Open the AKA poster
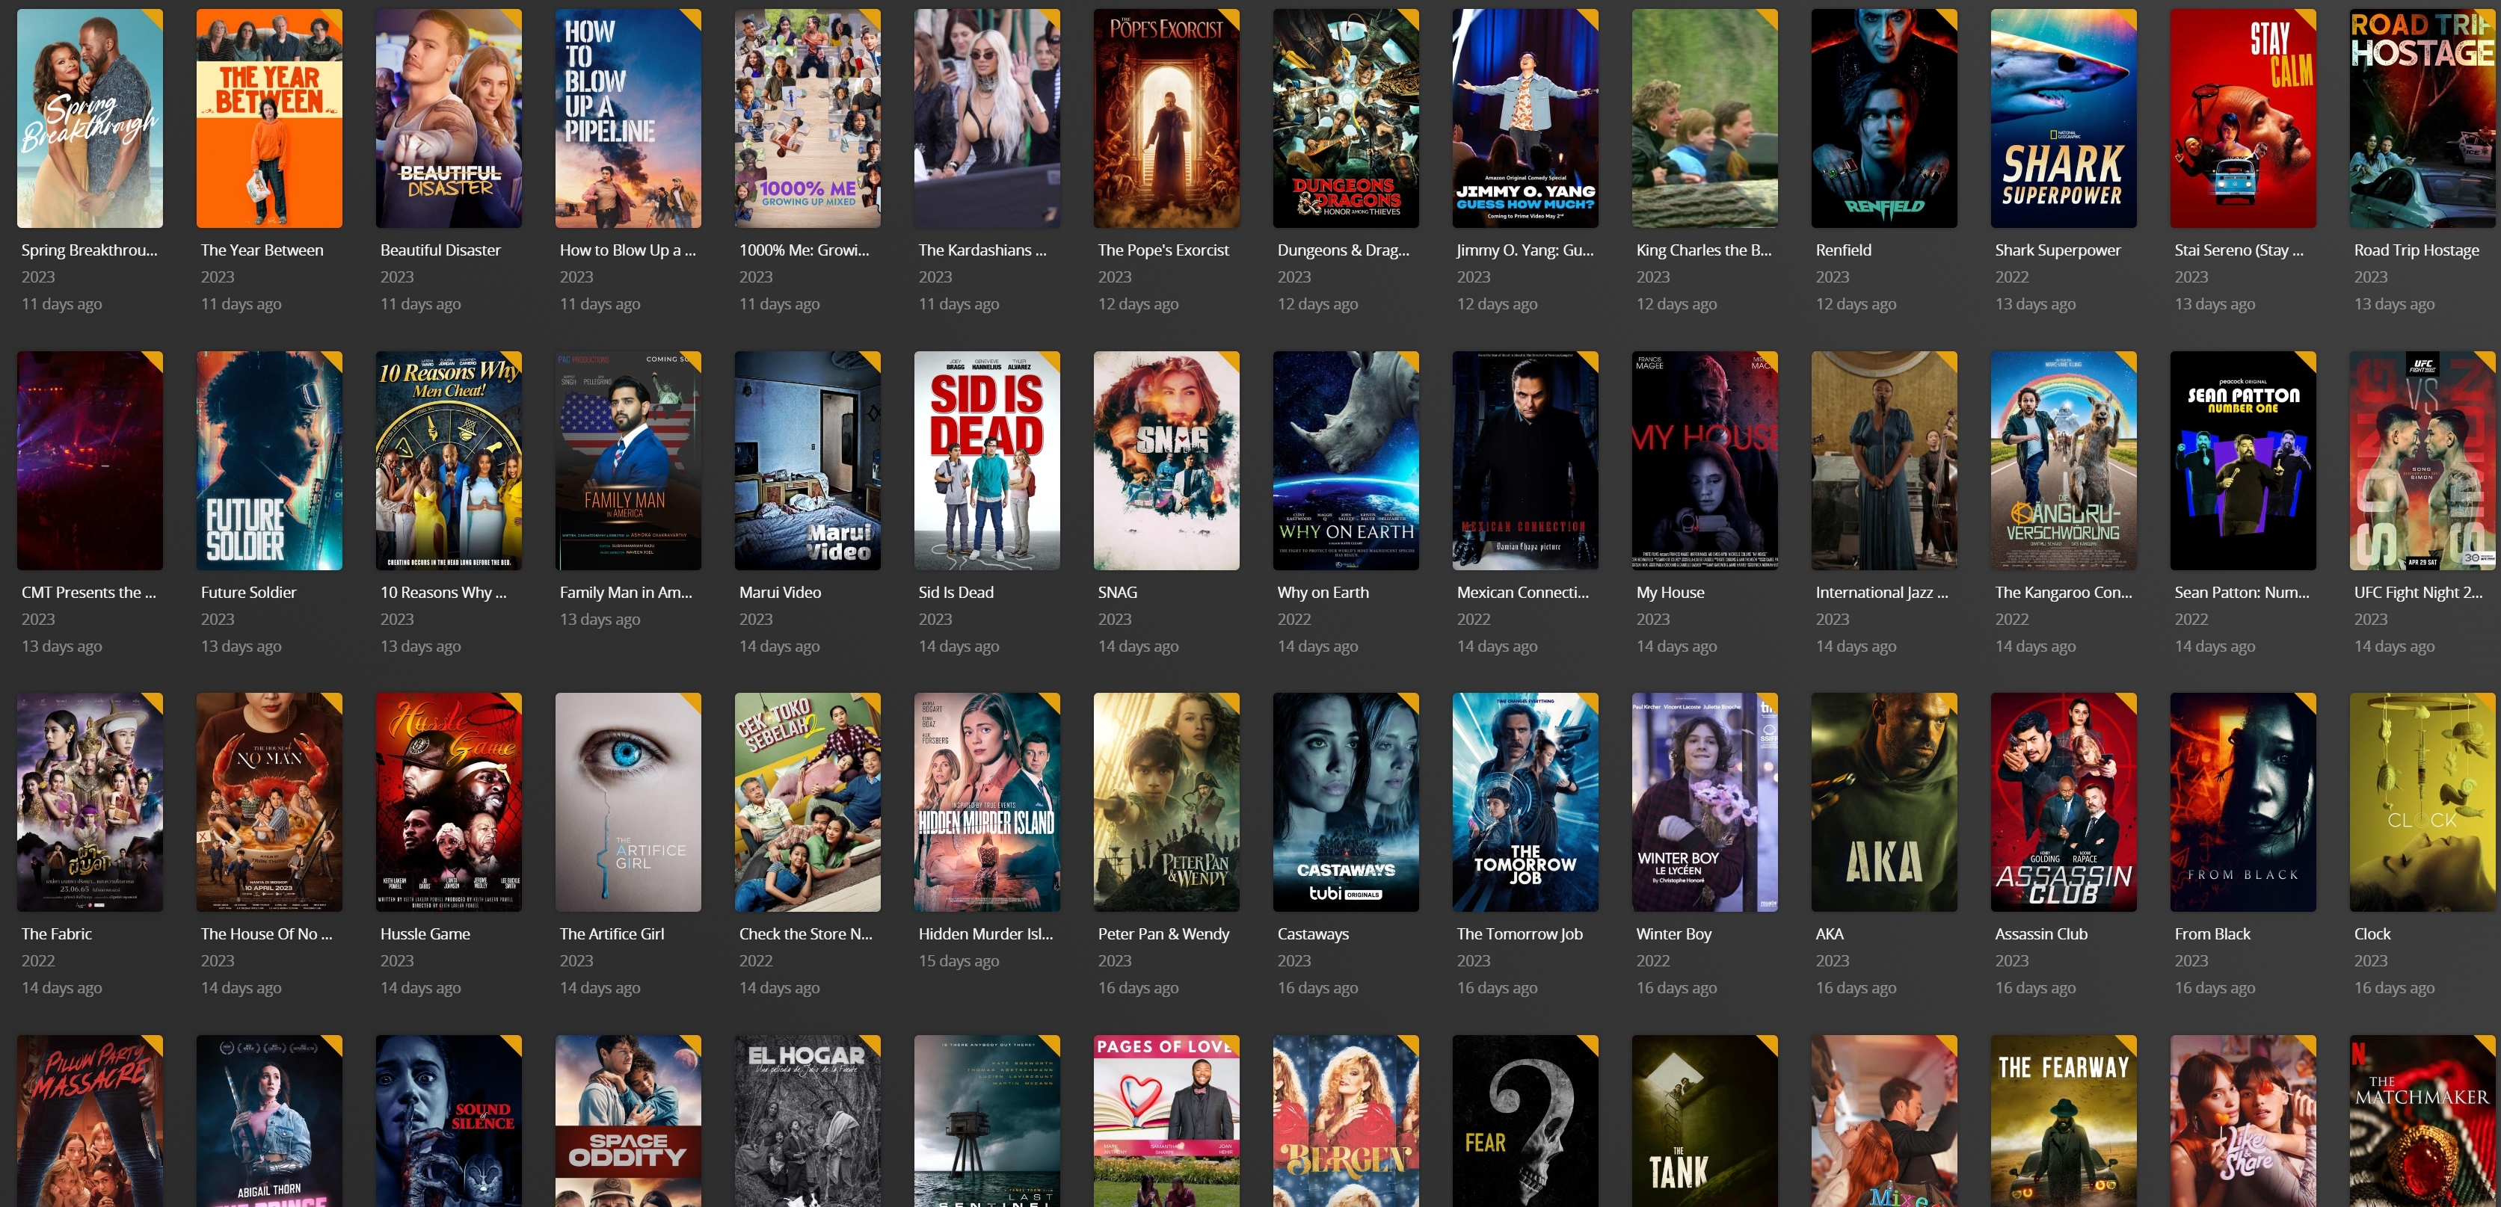 (1884, 803)
